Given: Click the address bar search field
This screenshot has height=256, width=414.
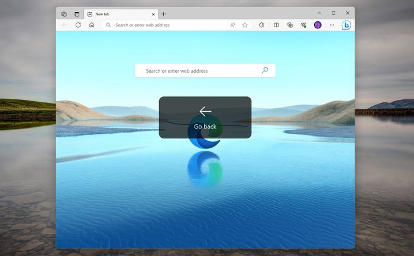Looking at the screenshot, I should click(176, 25).
